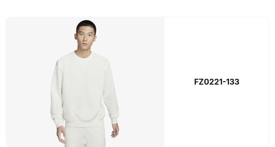Click the gray background right of the model
275x147 pixels.
coord(142,82)
